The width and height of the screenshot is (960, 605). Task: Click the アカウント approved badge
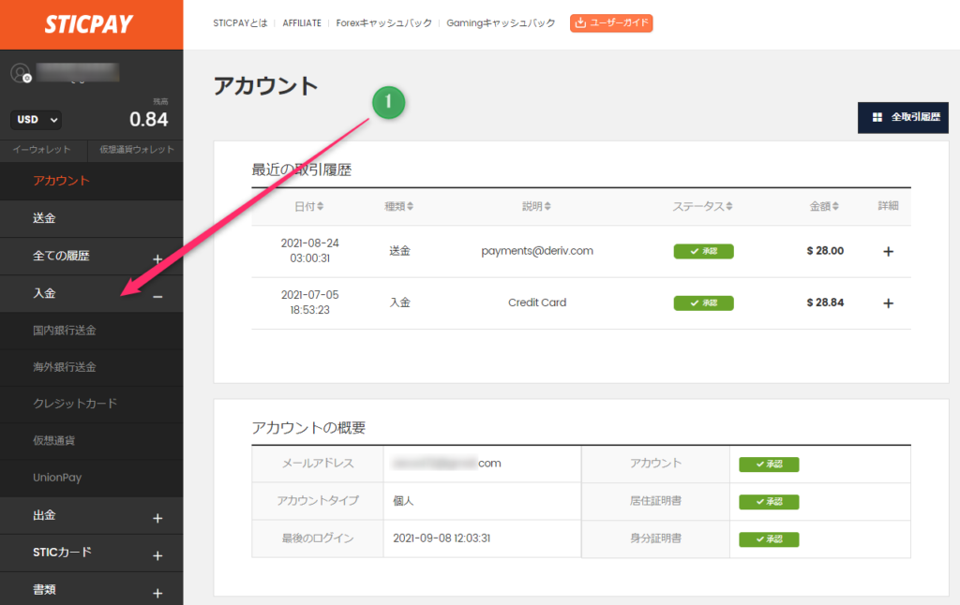tap(769, 465)
